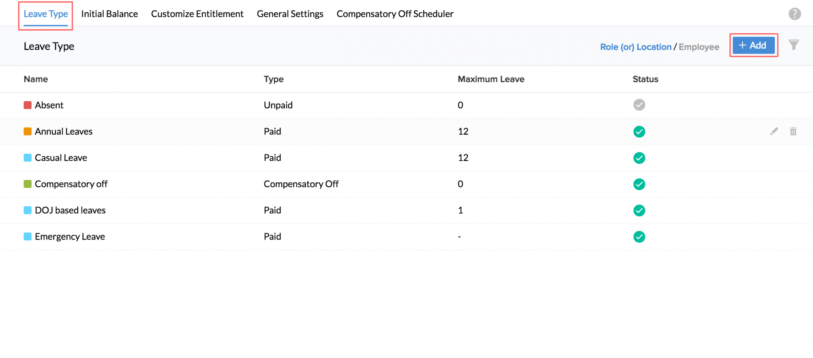
Task: Disable the Casual Leave status checkmark
Action: (639, 158)
